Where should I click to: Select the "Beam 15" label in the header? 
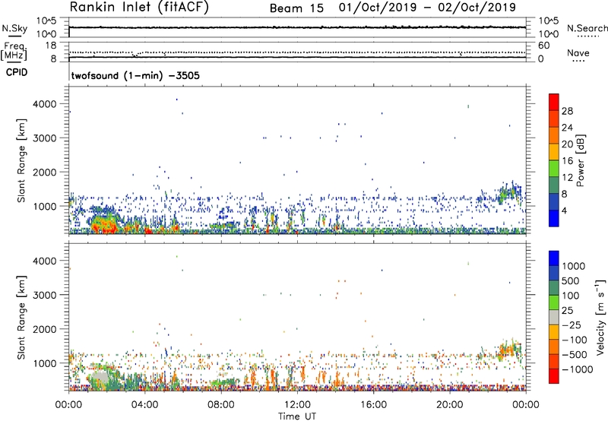point(296,8)
